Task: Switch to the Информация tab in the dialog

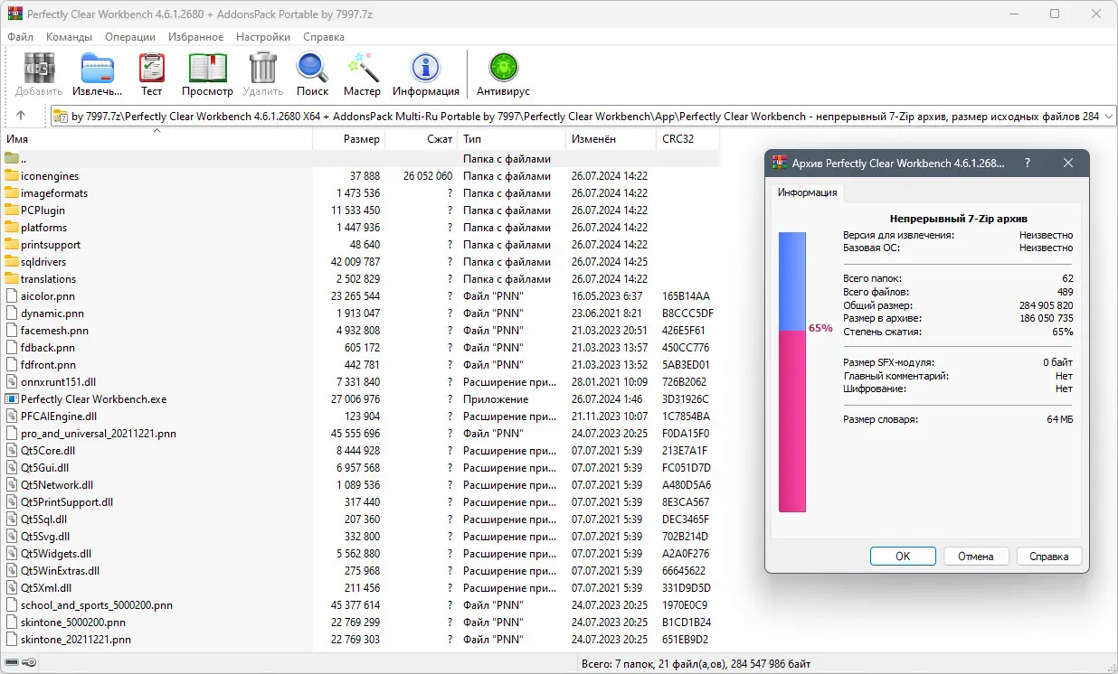Action: click(x=808, y=193)
